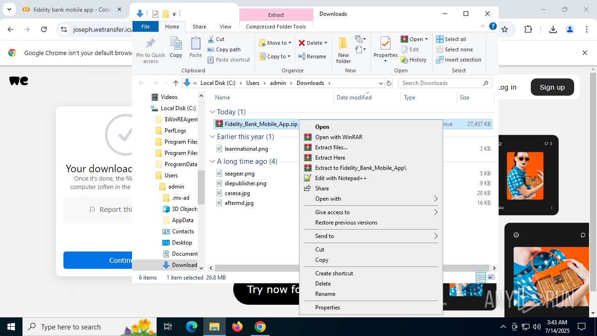
Task: Choose Extract to Fidelity_Bank_Mobile_App\
Action: tap(371, 168)
